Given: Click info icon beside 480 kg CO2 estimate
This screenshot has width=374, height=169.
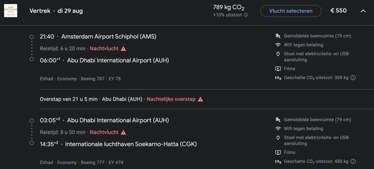Looking at the screenshot, I should point(353,161).
